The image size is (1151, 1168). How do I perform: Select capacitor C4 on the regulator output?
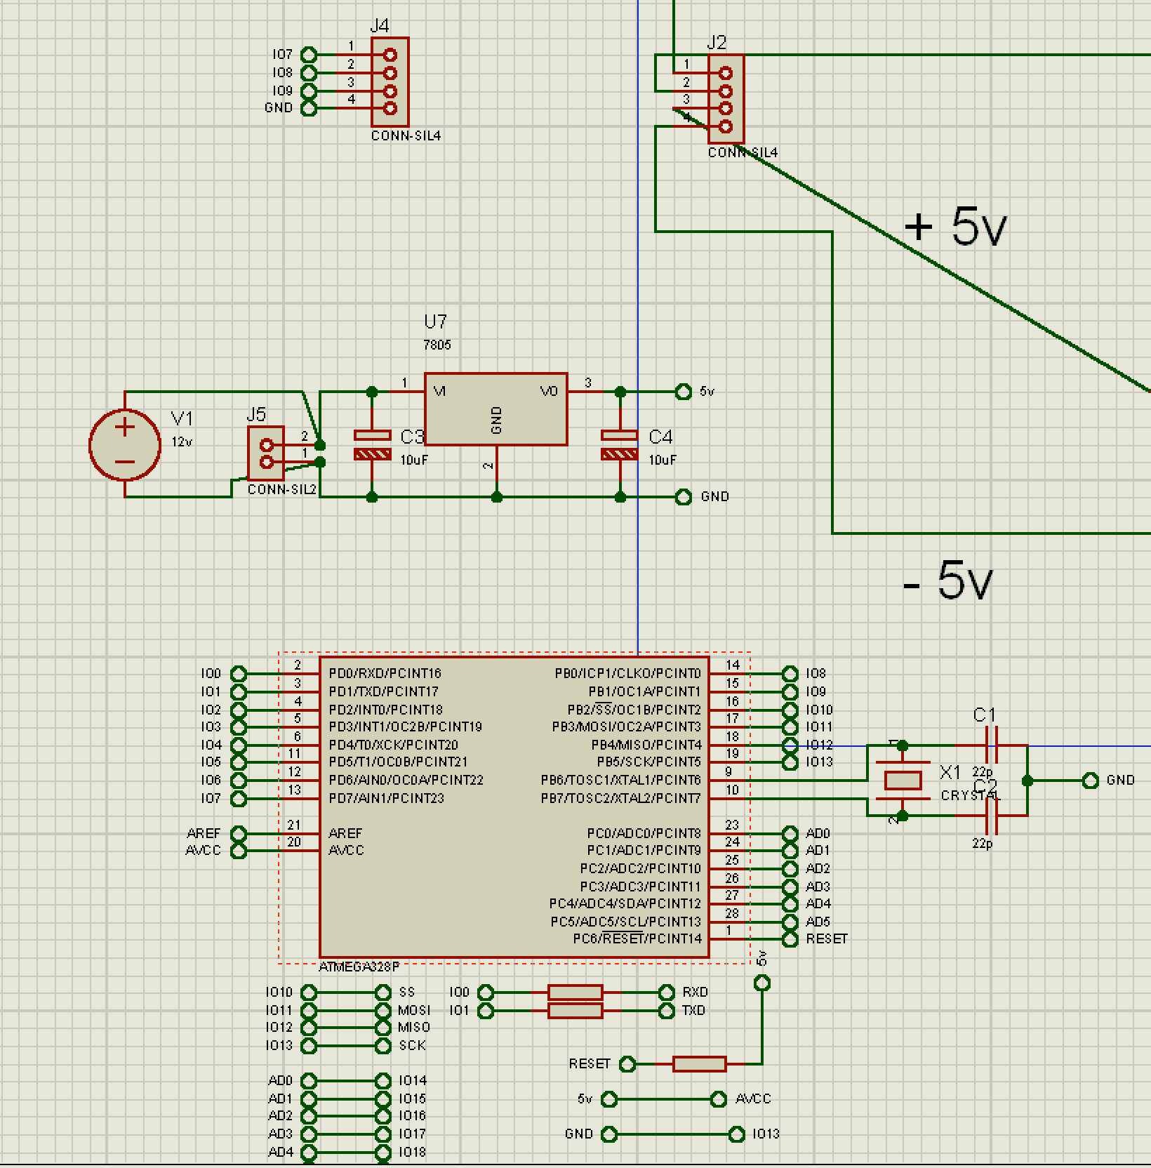[x=620, y=445]
